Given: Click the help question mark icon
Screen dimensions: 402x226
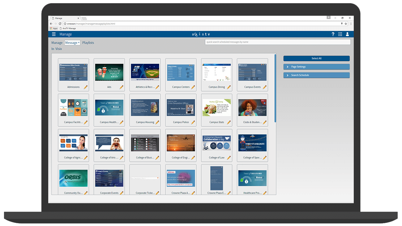Looking at the screenshot, I should (x=333, y=34).
